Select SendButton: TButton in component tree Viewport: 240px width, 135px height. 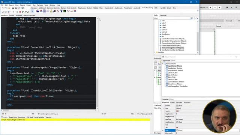[175, 68]
